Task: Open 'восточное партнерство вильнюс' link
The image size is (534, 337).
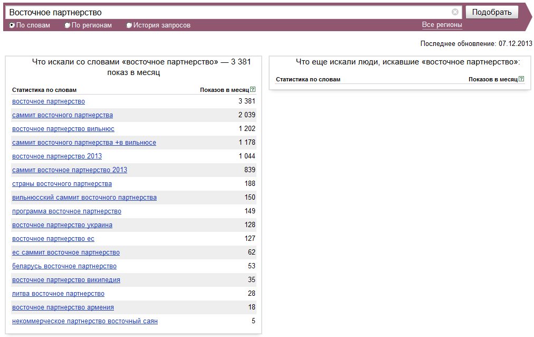Action: click(x=63, y=129)
